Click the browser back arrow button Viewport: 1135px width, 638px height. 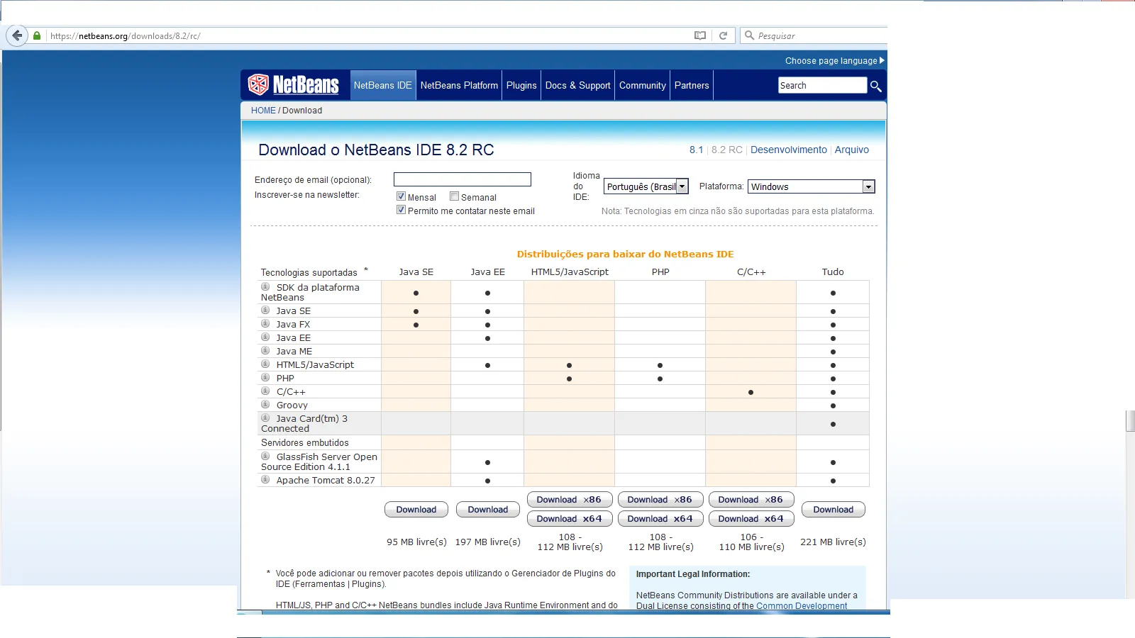pyautogui.click(x=17, y=35)
